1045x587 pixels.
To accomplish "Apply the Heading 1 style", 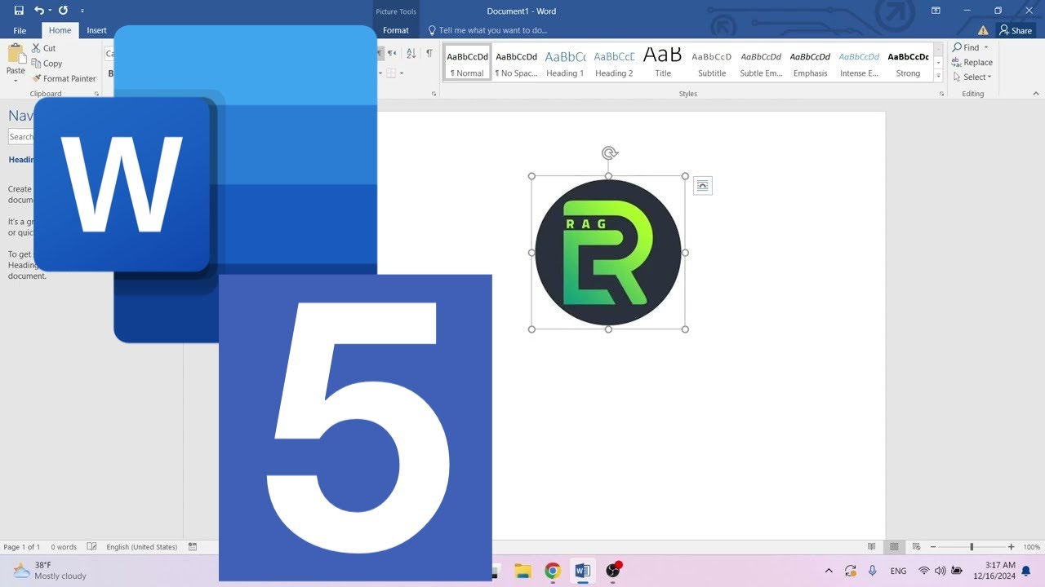I will click(565, 62).
